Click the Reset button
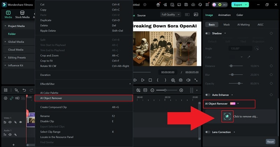 coord(270,142)
